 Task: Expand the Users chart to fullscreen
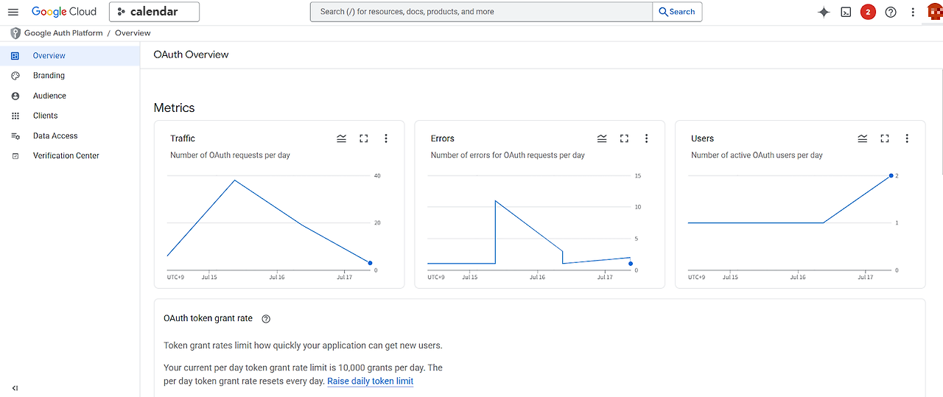(885, 138)
